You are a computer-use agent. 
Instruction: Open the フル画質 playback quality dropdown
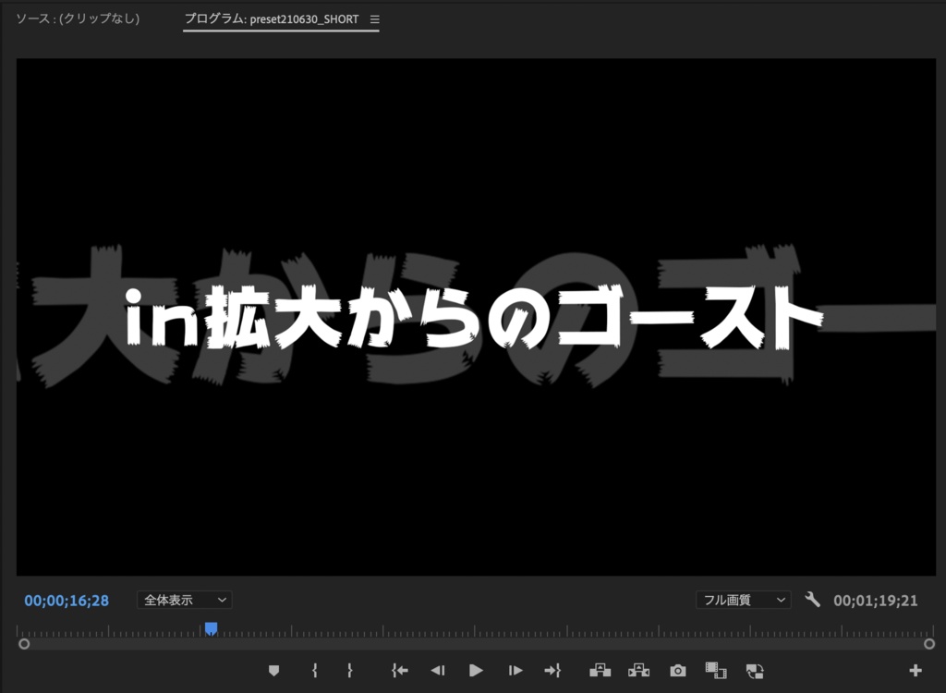pos(743,600)
